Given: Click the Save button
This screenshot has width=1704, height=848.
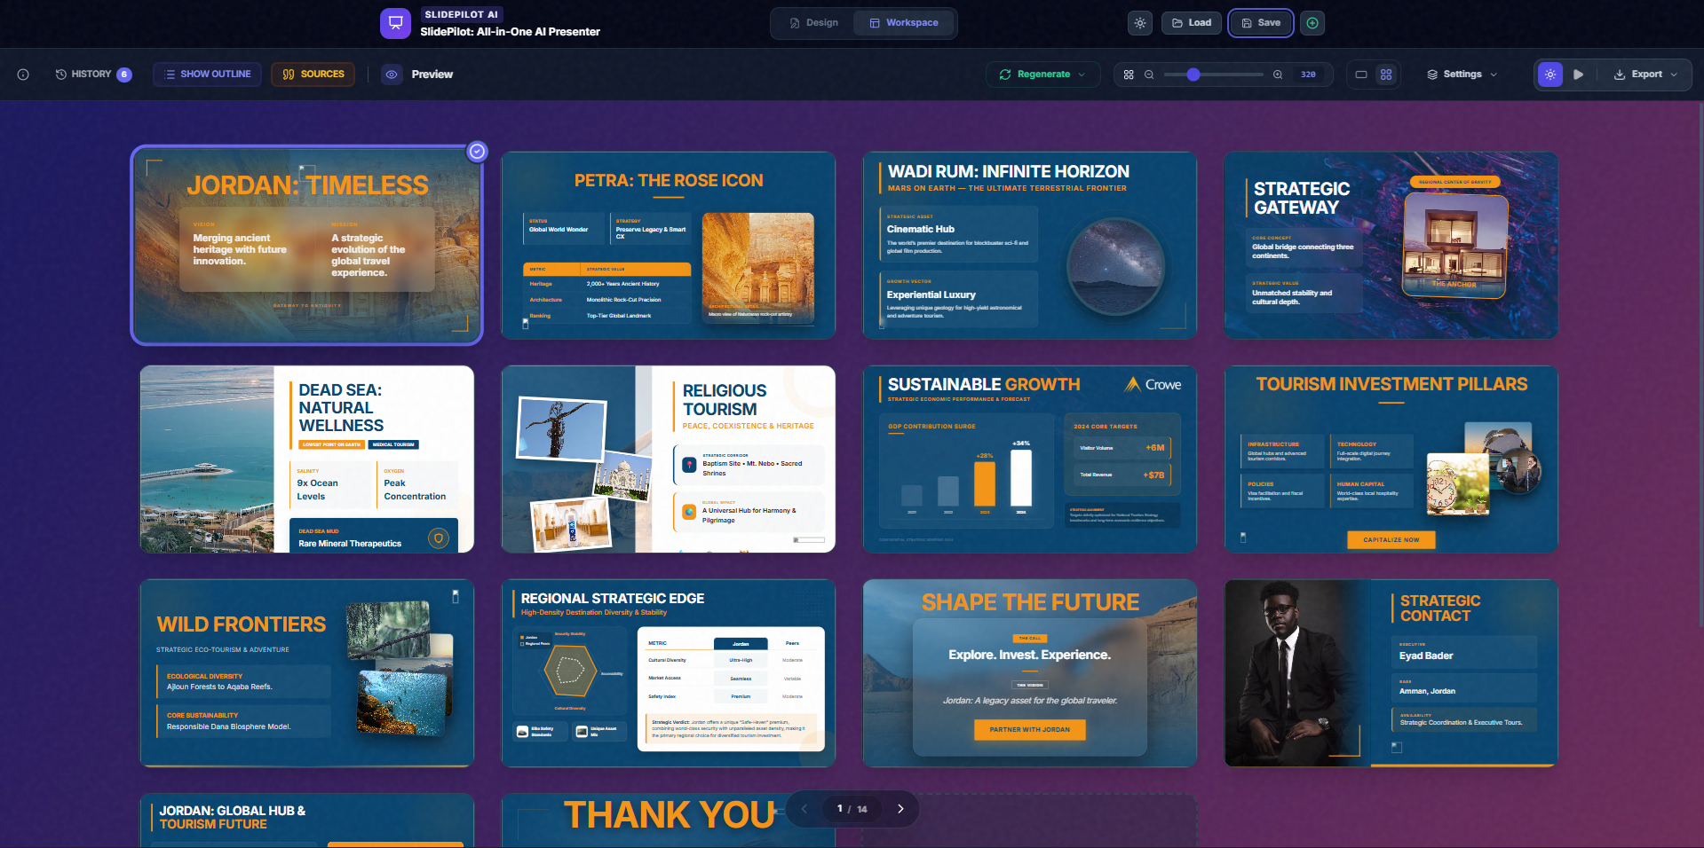Looking at the screenshot, I should pyautogui.click(x=1261, y=23).
